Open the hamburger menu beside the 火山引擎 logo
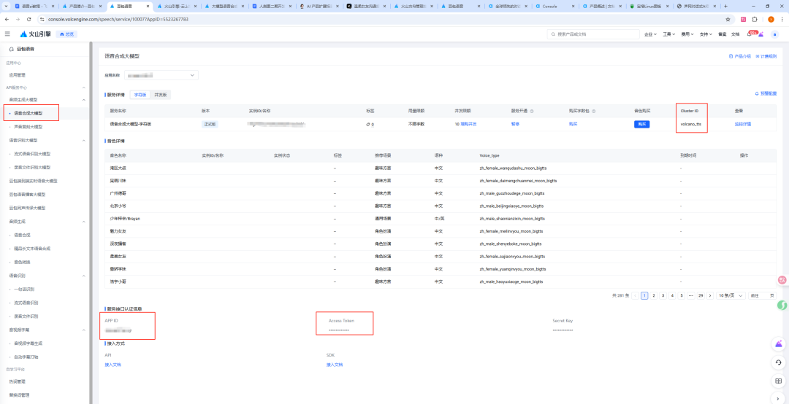The height and width of the screenshot is (404, 789). point(7,34)
